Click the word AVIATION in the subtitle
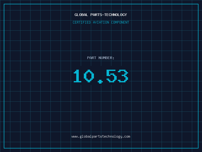Viewport: 202px width, 152px height. pos(101,22)
